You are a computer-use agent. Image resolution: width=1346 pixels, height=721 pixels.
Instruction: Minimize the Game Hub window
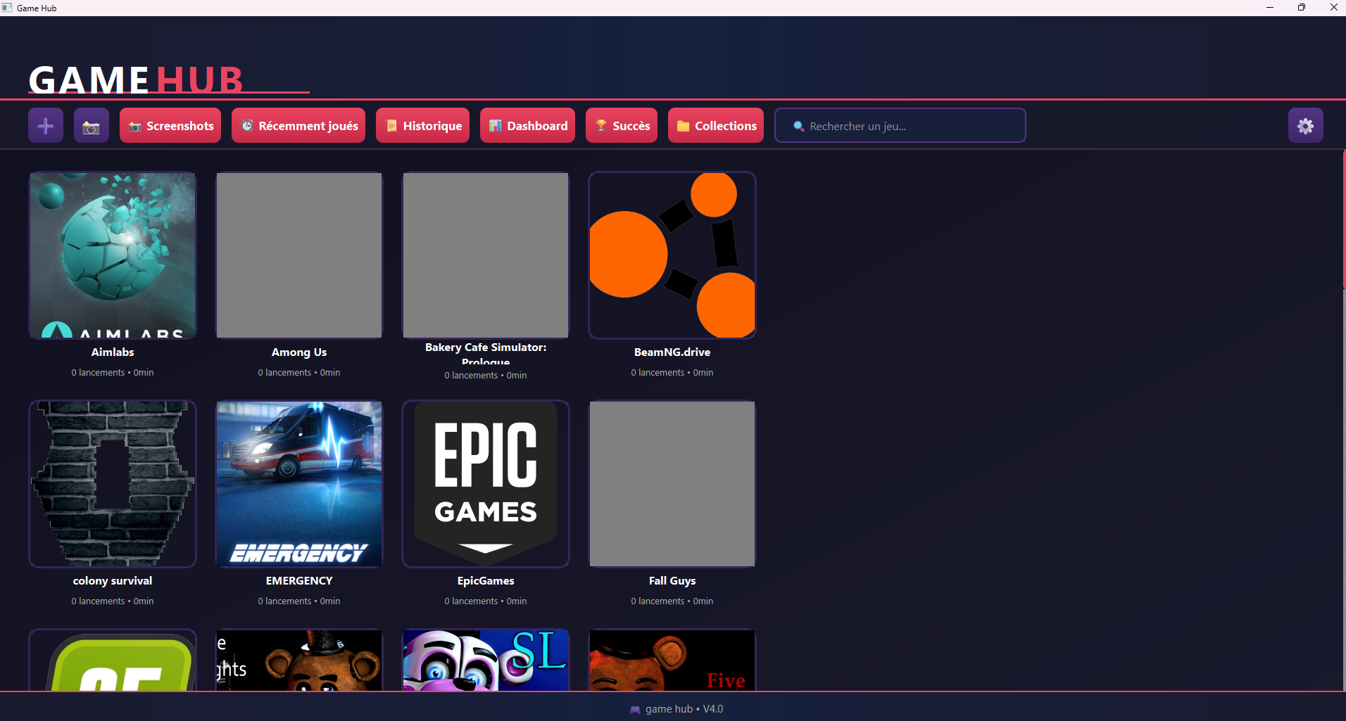1270,8
